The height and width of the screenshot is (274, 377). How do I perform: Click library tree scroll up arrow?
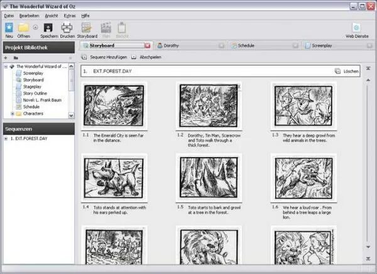pos(71,66)
